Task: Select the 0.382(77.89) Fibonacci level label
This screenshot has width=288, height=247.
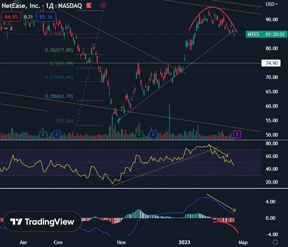Action: click(x=59, y=50)
